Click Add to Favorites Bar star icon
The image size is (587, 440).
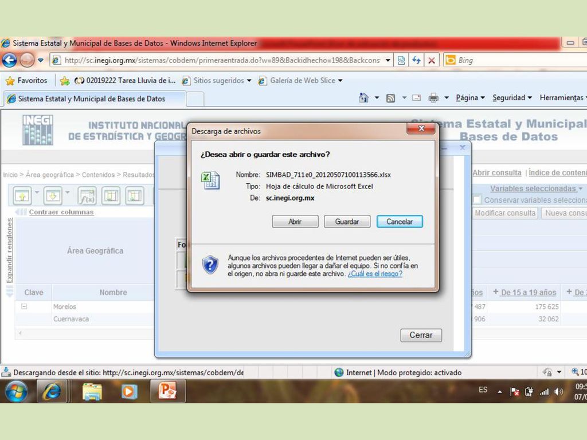click(65, 80)
